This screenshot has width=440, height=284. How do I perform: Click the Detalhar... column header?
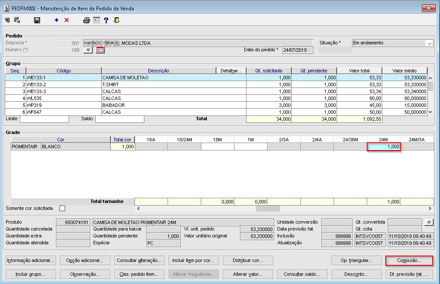pyautogui.click(x=231, y=71)
